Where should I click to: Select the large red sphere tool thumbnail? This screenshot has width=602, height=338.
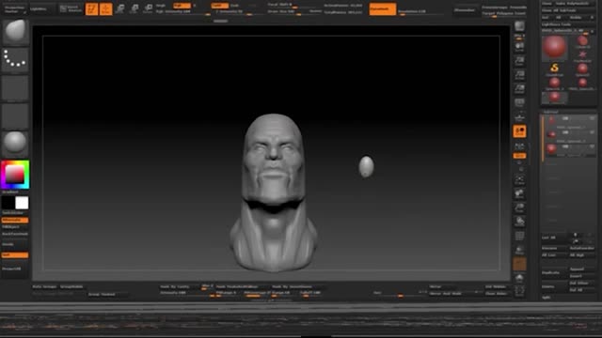point(554,48)
